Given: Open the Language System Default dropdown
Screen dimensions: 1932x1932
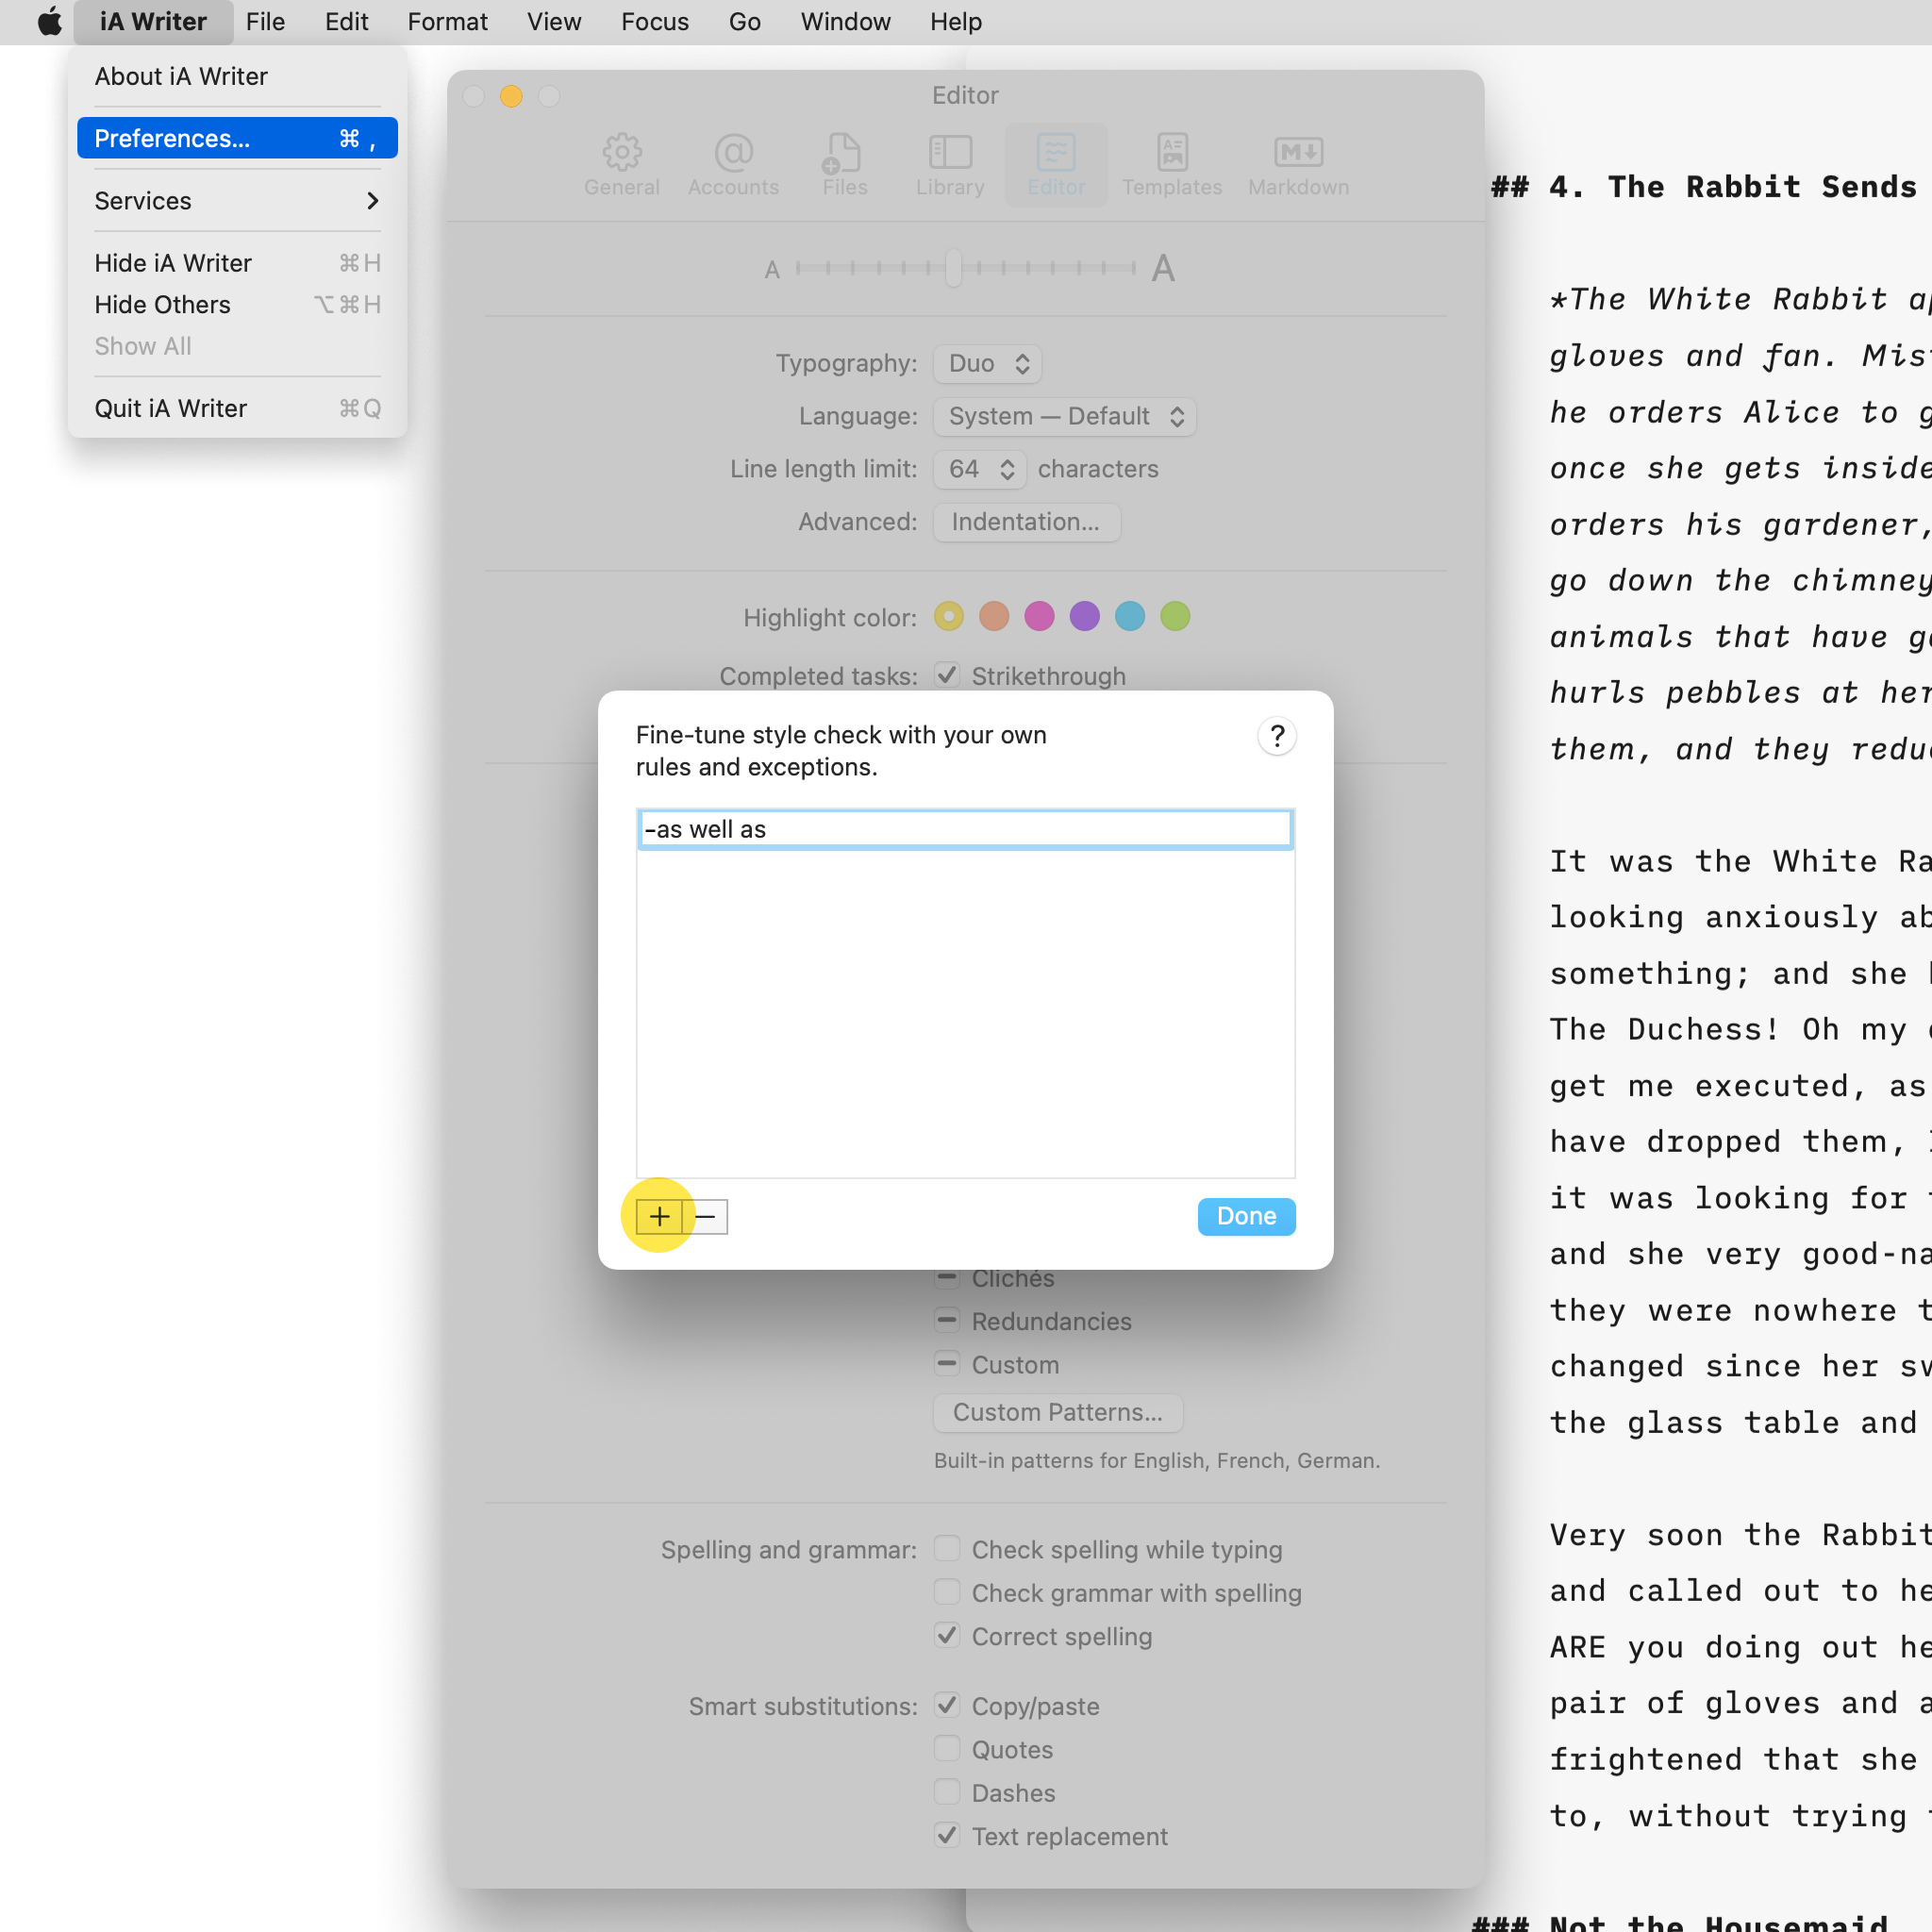Looking at the screenshot, I should point(1064,416).
